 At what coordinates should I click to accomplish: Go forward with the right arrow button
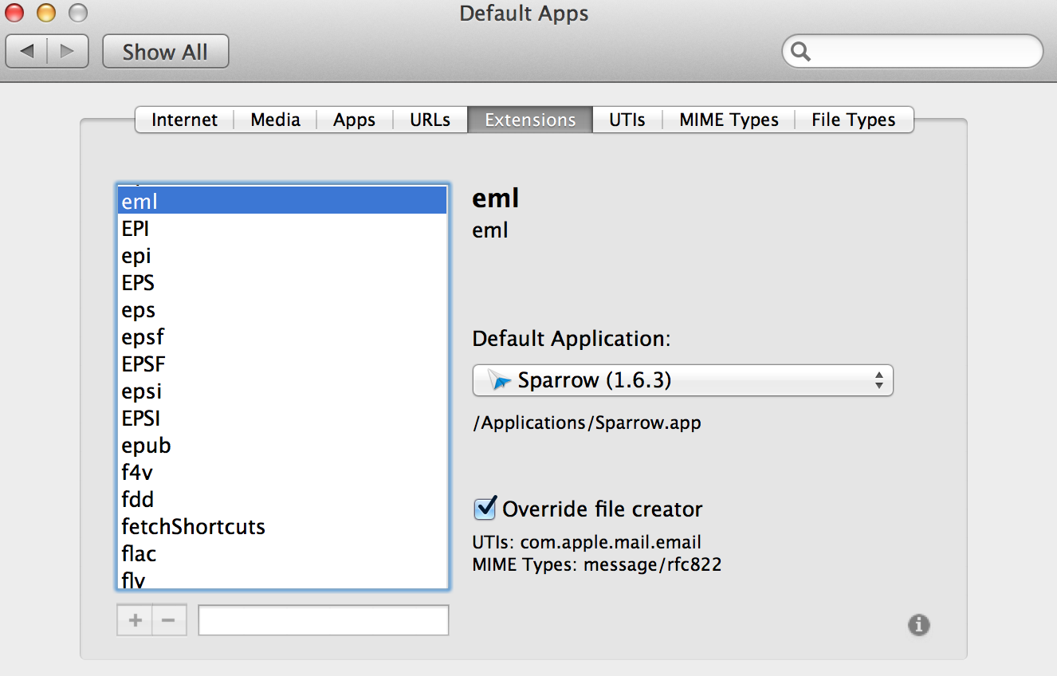pyautogui.click(x=69, y=52)
